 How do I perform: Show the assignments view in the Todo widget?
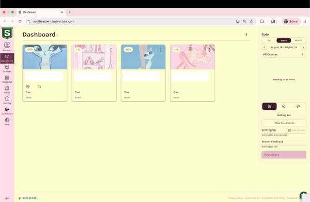pyautogui.click(x=269, y=107)
